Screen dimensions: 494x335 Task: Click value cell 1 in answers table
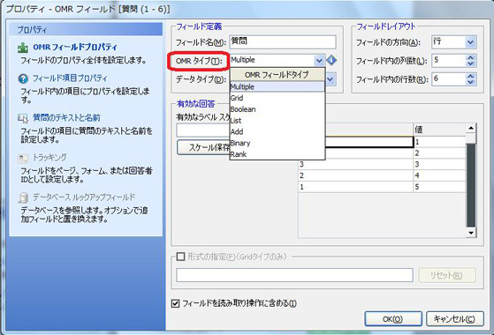pos(439,142)
